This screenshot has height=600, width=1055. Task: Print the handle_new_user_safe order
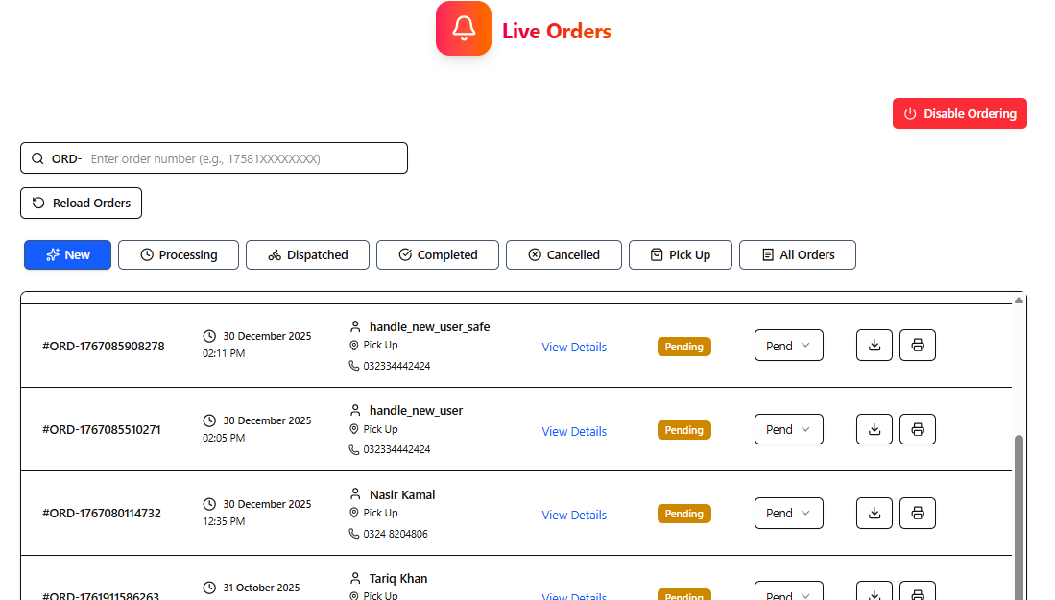point(918,345)
